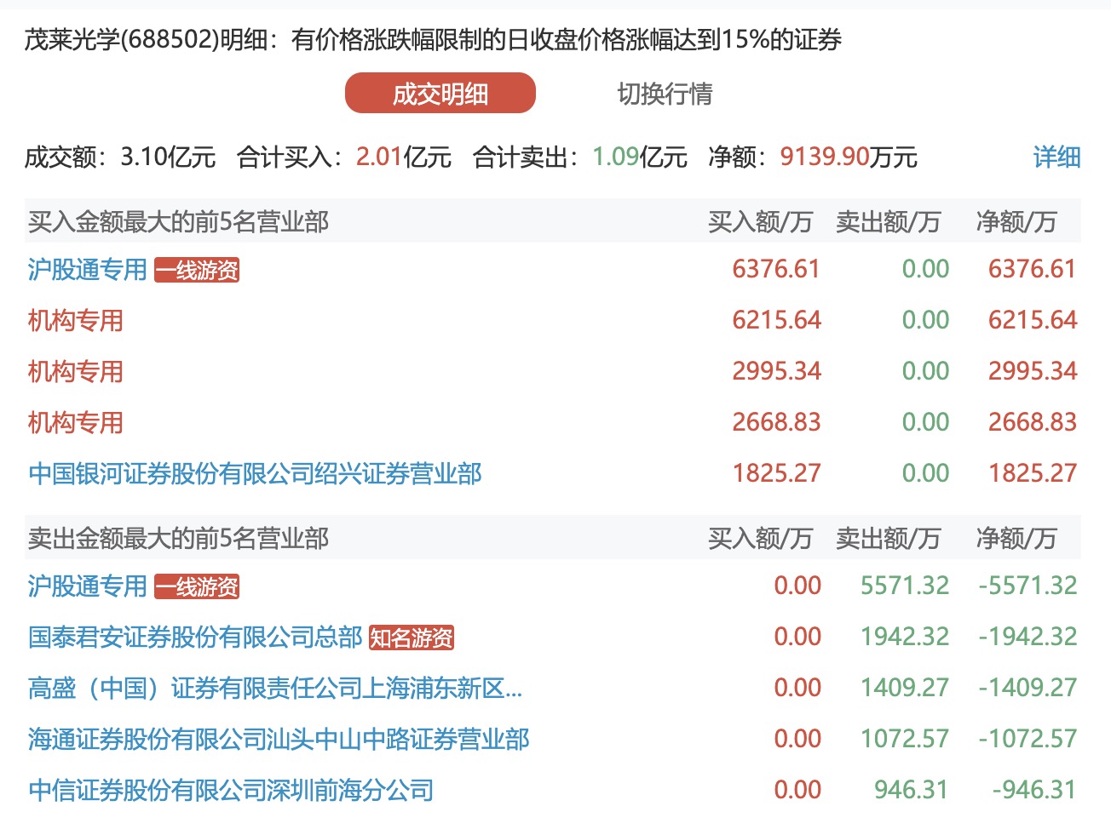Click the 合计买入 2.01亿元 value
Viewport: 1111px width, 829px height.
404,157
